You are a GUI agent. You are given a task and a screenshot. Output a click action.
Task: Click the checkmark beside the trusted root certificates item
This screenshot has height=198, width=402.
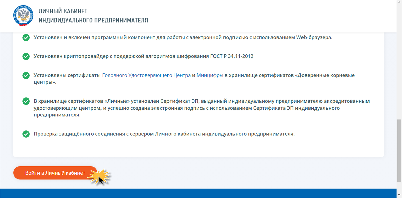click(x=26, y=75)
